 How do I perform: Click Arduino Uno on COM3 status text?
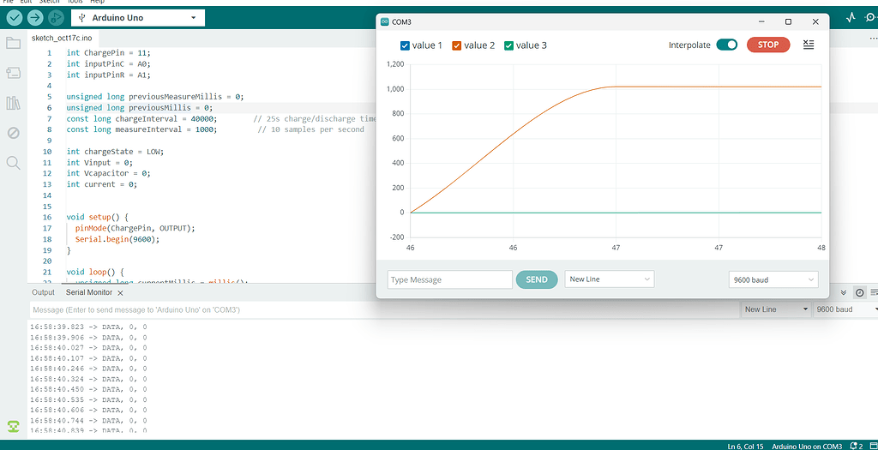coord(806,446)
